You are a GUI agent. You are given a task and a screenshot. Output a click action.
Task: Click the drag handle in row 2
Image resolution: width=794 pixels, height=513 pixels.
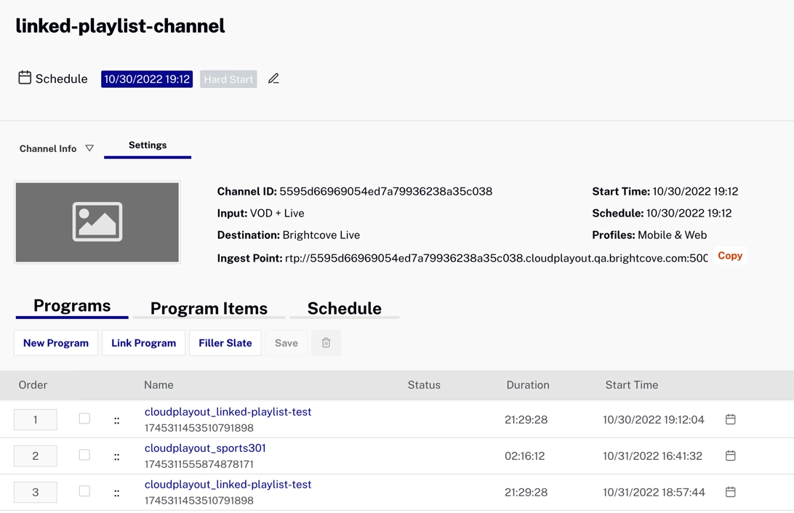pyautogui.click(x=116, y=456)
